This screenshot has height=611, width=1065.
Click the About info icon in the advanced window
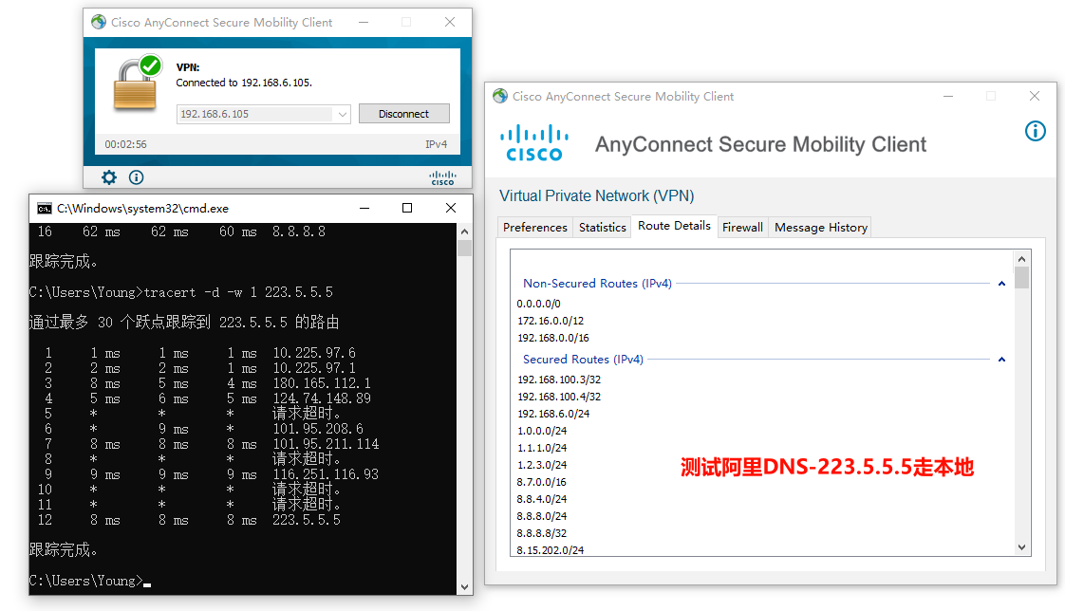pyautogui.click(x=1036, y=131)
